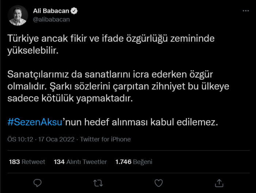
Task: Open the three-dot more options menu
Action: 246,11
